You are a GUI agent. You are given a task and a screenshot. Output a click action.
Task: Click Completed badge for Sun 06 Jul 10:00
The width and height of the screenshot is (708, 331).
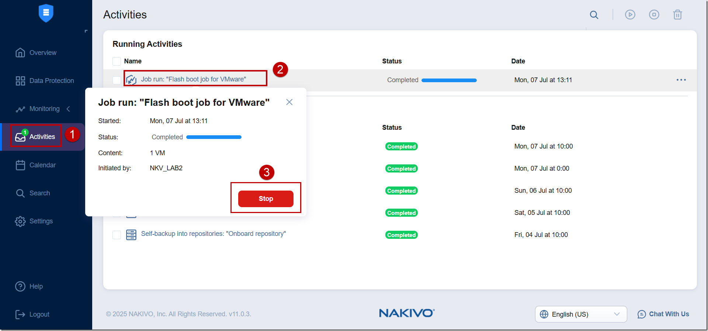[x=402, y=191]
